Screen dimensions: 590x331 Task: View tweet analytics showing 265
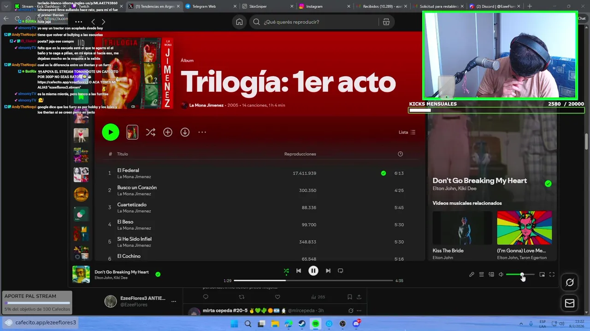(x=318, y=297)
